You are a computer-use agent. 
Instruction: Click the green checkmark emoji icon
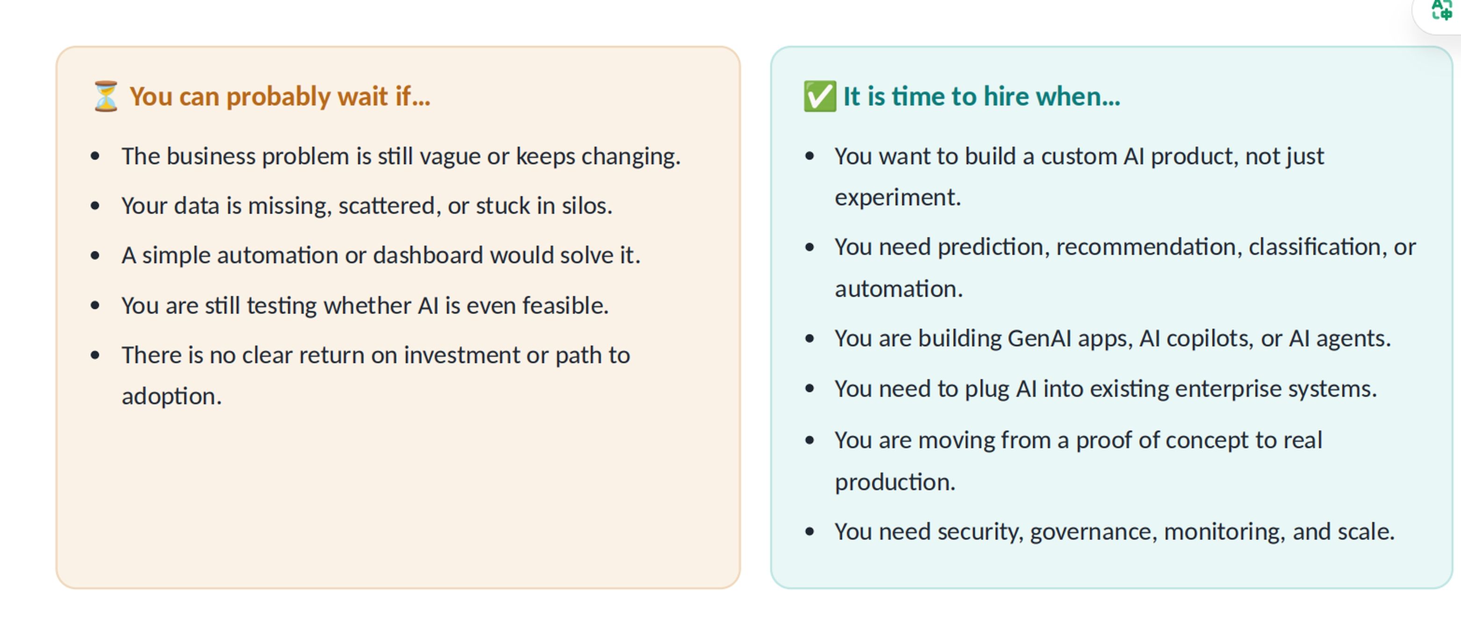[820, 96]
